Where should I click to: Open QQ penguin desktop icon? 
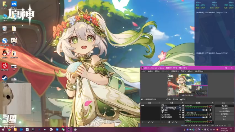click(5, 54)
